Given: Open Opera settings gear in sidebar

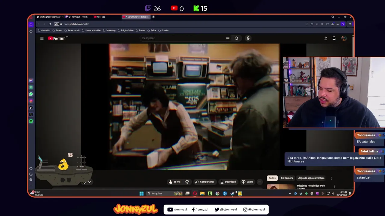Looking at the screenshot, I should [31, 179].
